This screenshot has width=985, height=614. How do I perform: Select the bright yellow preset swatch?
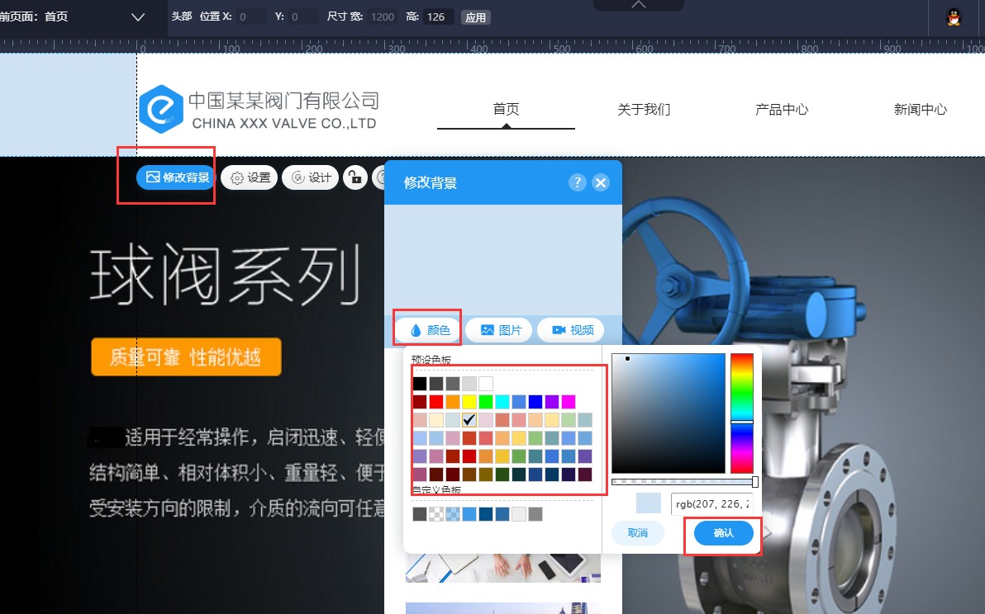click(469, 401)
